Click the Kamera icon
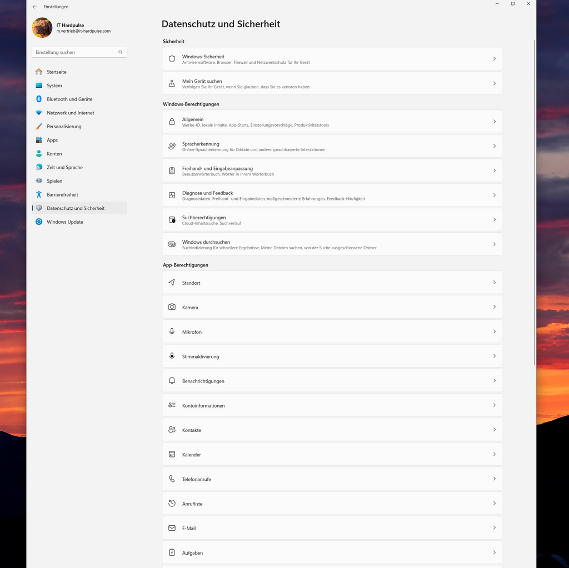 [x=172, y=307]
